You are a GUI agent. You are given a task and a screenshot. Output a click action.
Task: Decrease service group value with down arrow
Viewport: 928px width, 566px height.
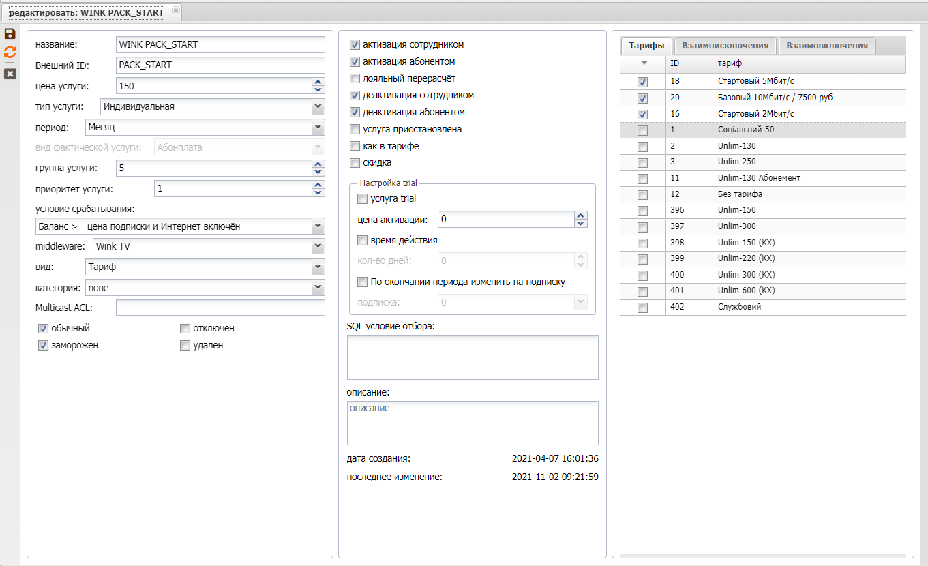pyautogui.click(x=318, y=172)
